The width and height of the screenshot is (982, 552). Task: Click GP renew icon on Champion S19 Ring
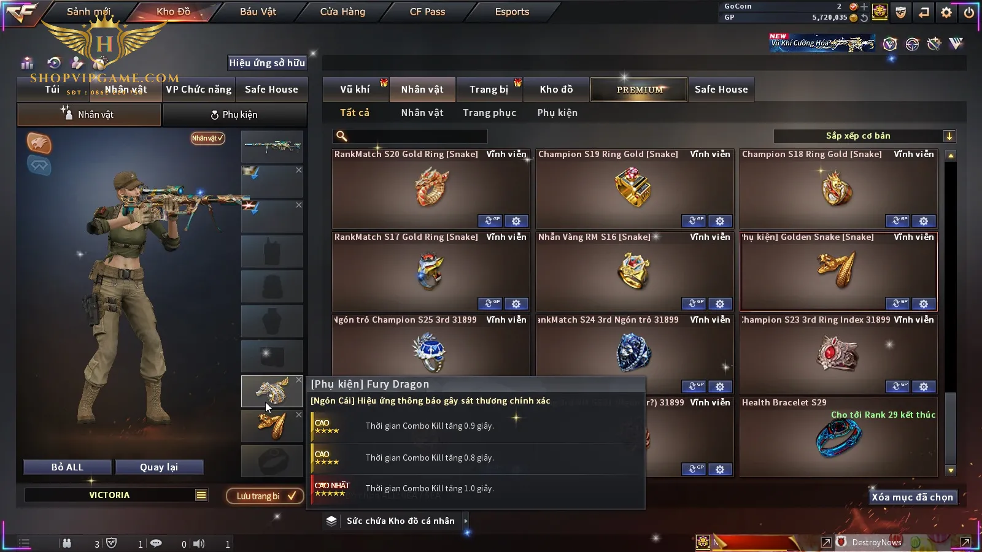694,221
